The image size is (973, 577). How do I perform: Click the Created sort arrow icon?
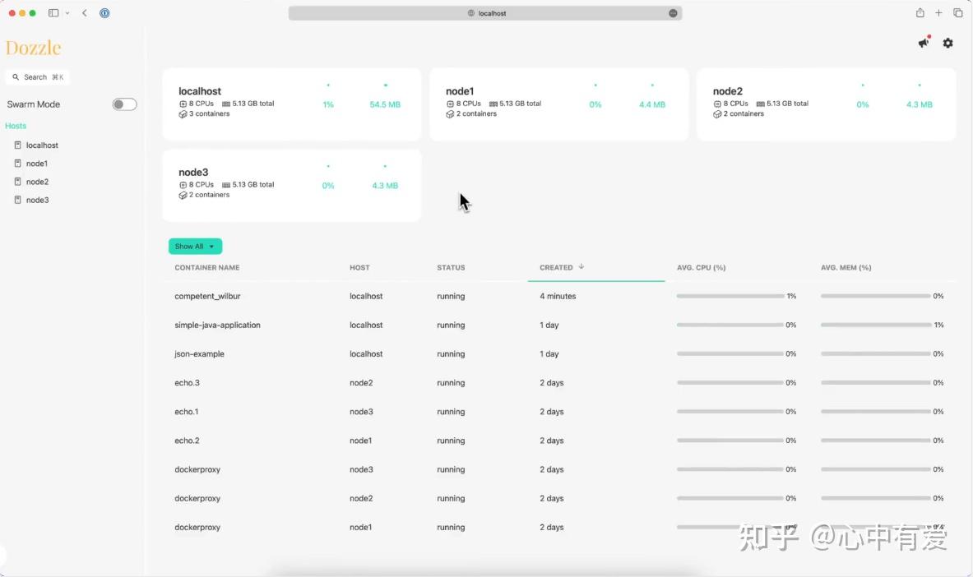click(x=581, y=267)
